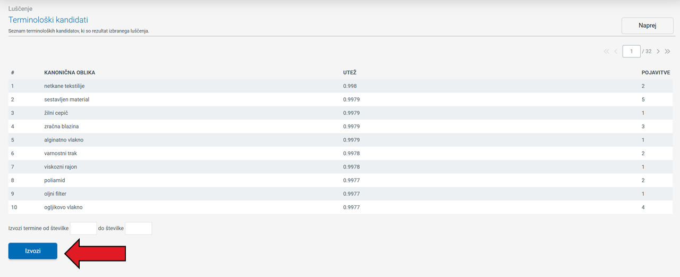Click the 'žilni cepič' entry
The width and height of the screenshot is (680, 277).
[x=56, y=113]
